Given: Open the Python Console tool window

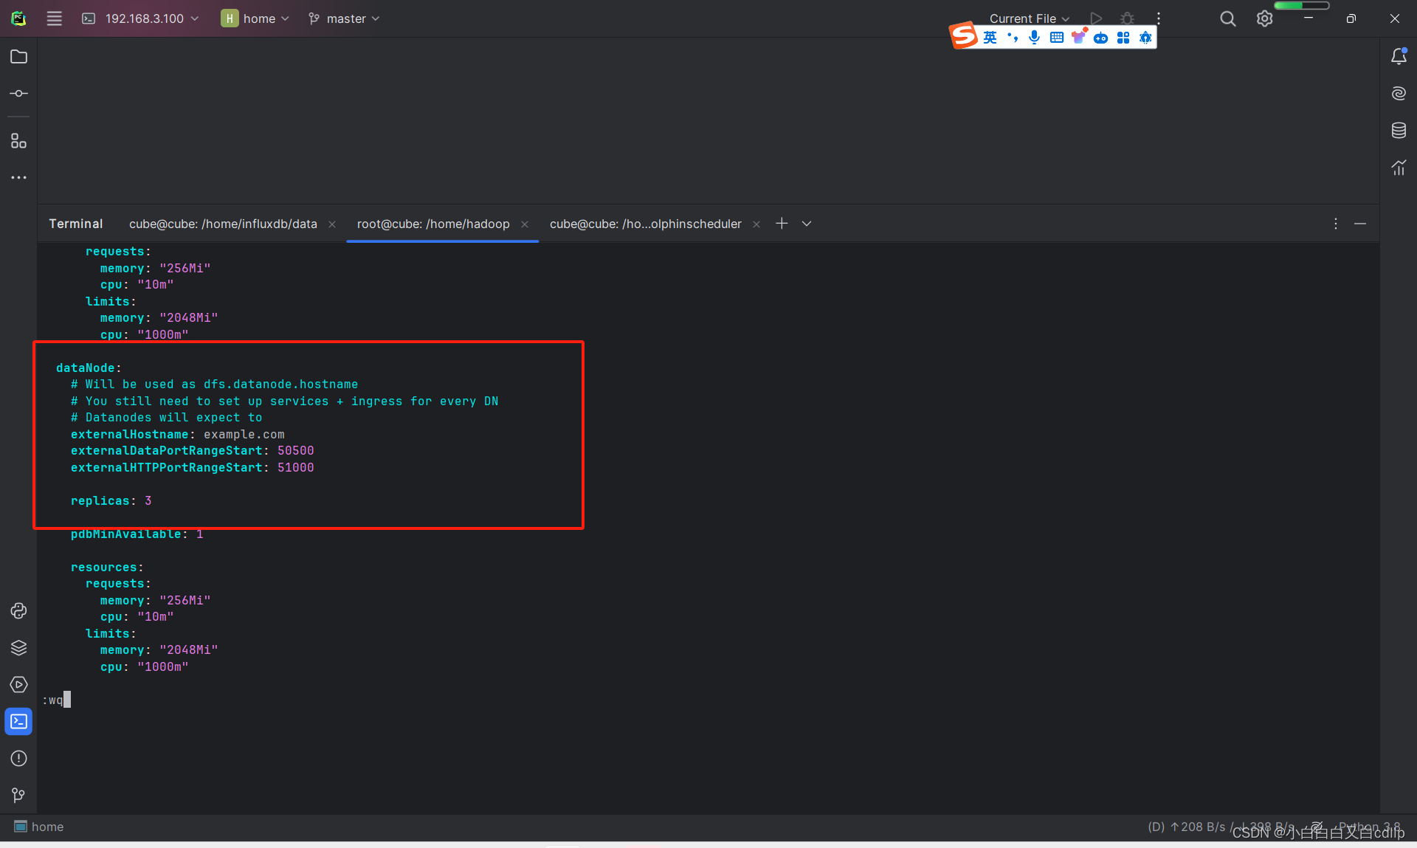Looking at the screenshot, I should [x=18, y=610].
